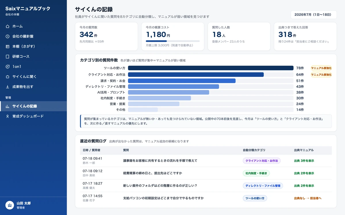Click the クライアント対応・お作法 category tag in log

pyautogui.click(x=262, y=161)
